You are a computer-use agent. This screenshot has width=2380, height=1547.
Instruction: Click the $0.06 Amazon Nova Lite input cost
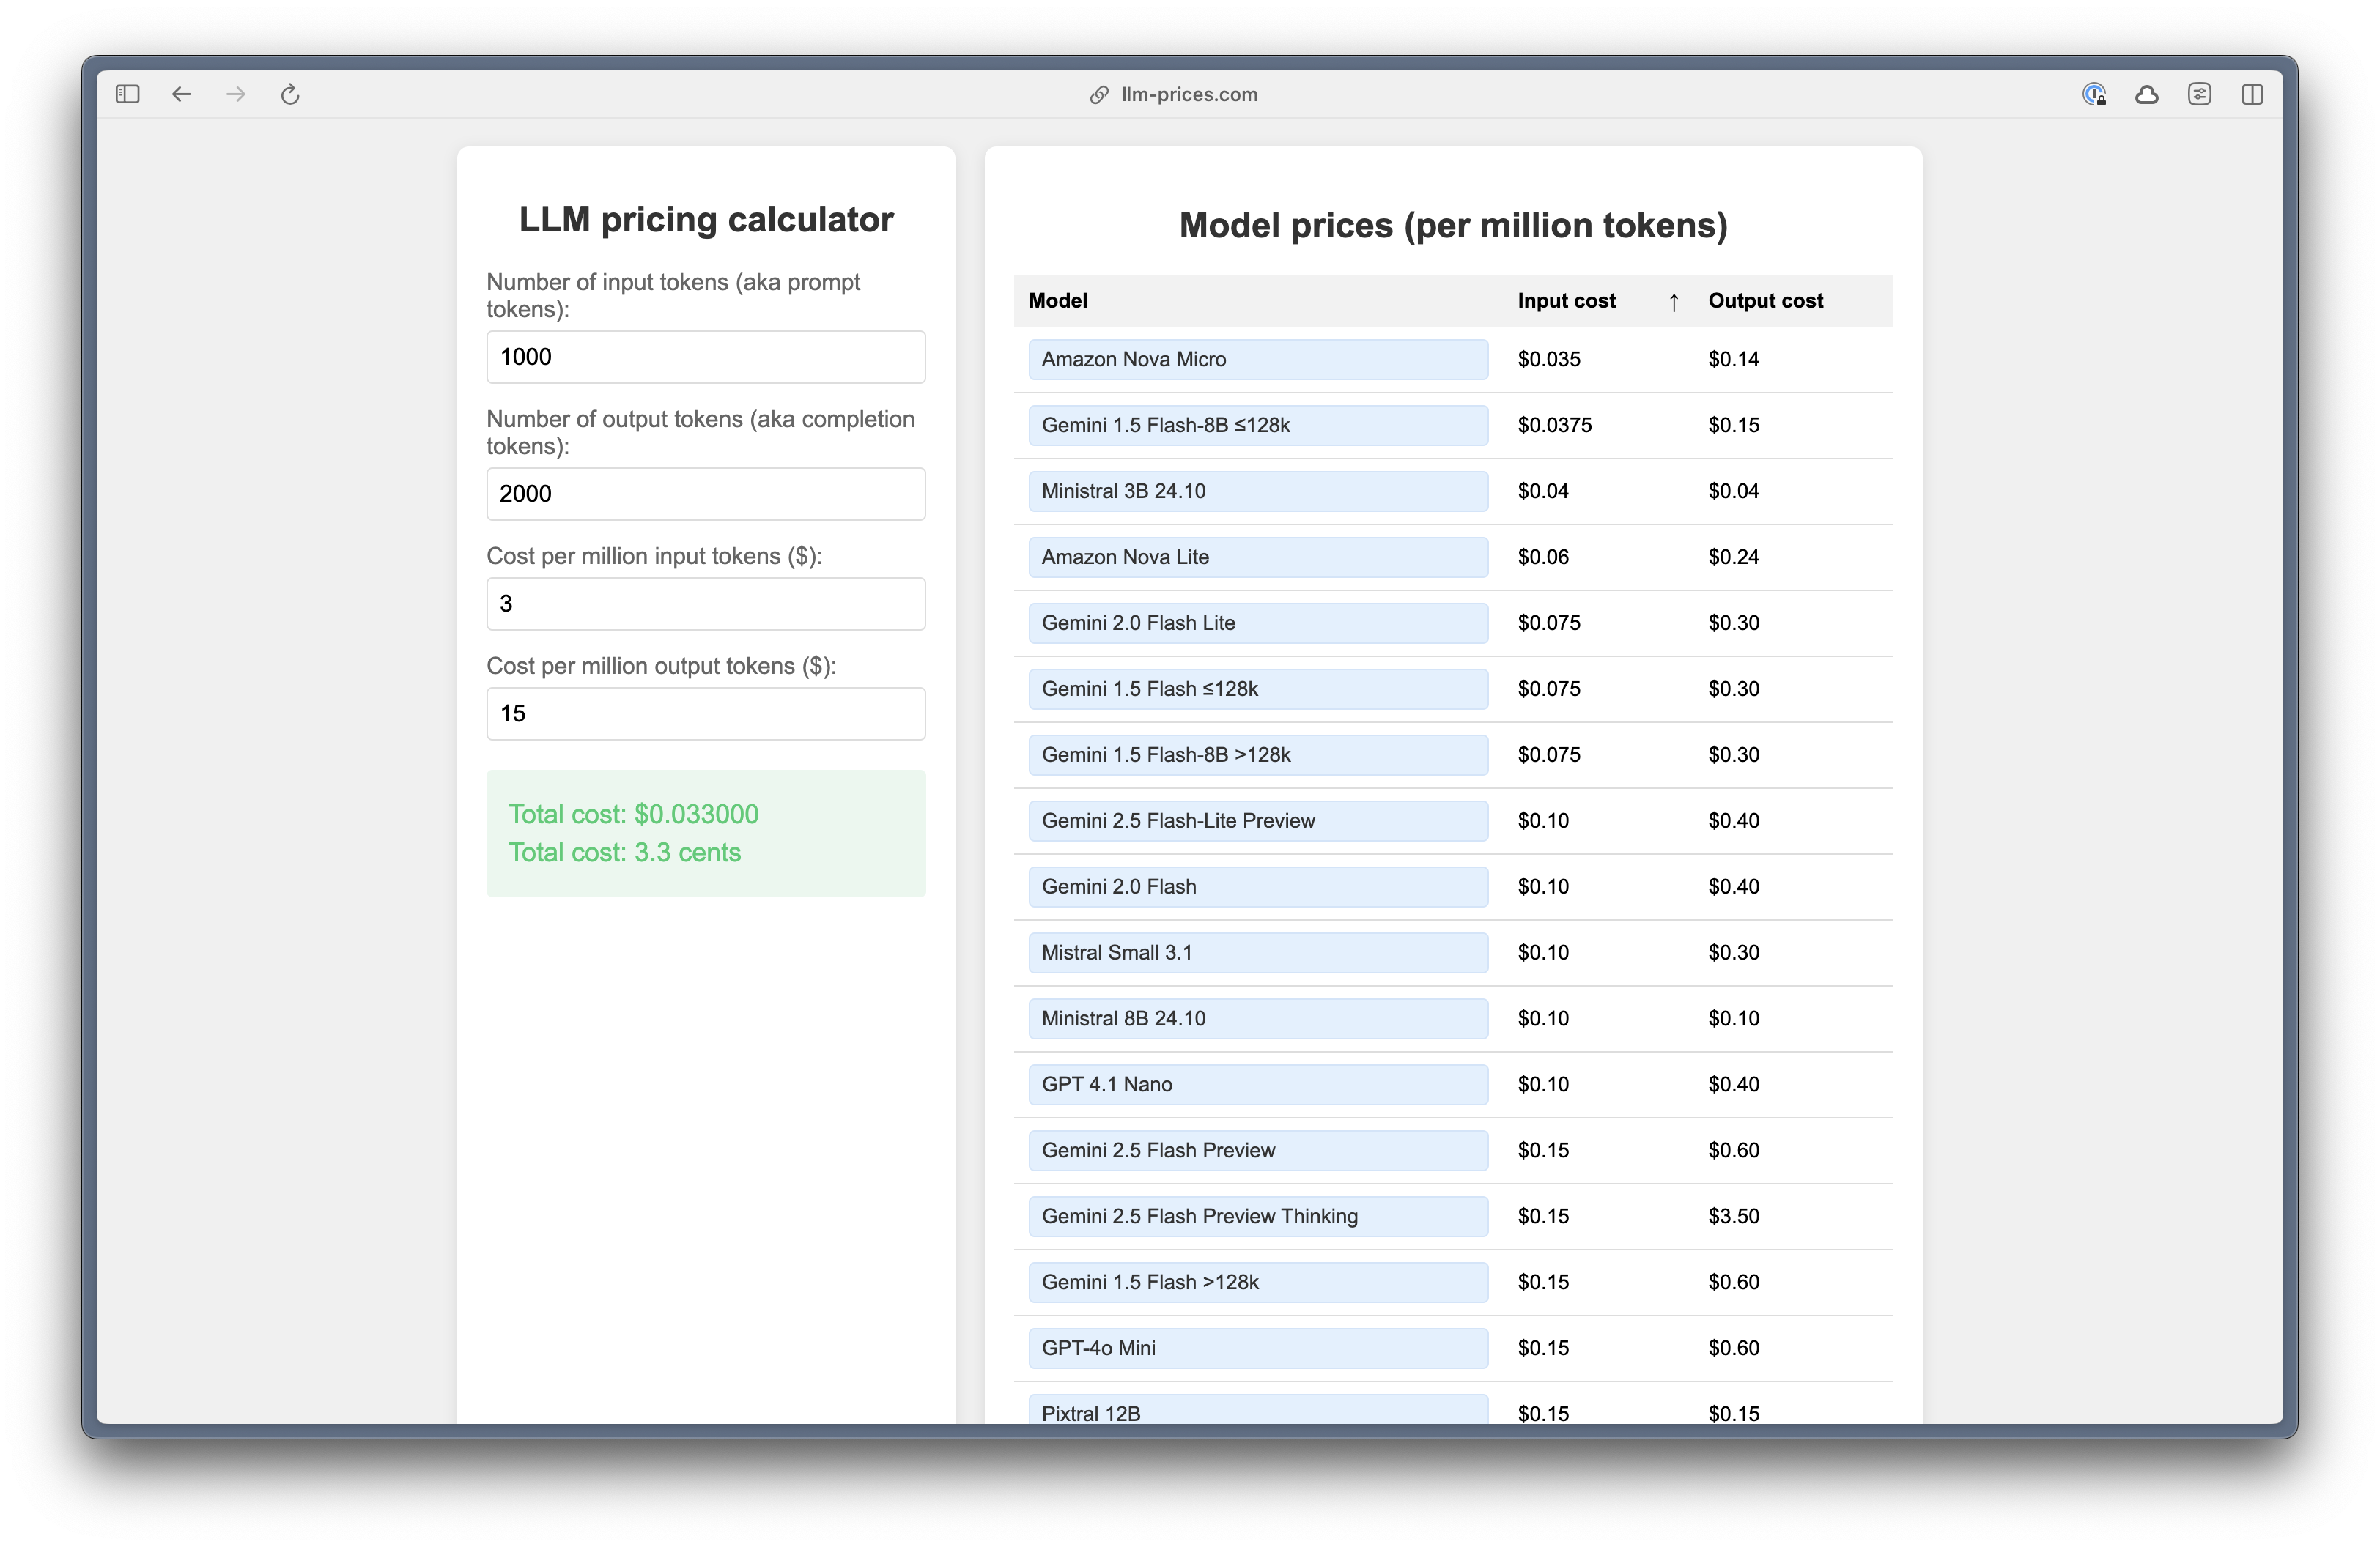(1543, 557)
